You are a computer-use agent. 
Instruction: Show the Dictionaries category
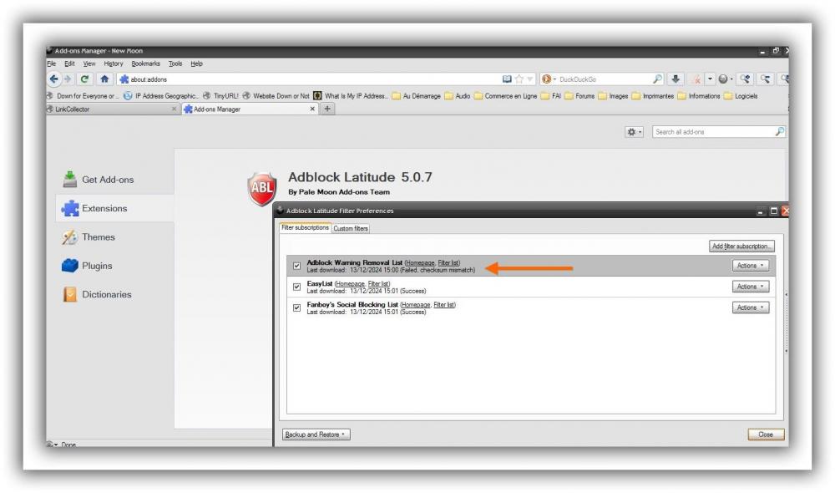point(106,294)
